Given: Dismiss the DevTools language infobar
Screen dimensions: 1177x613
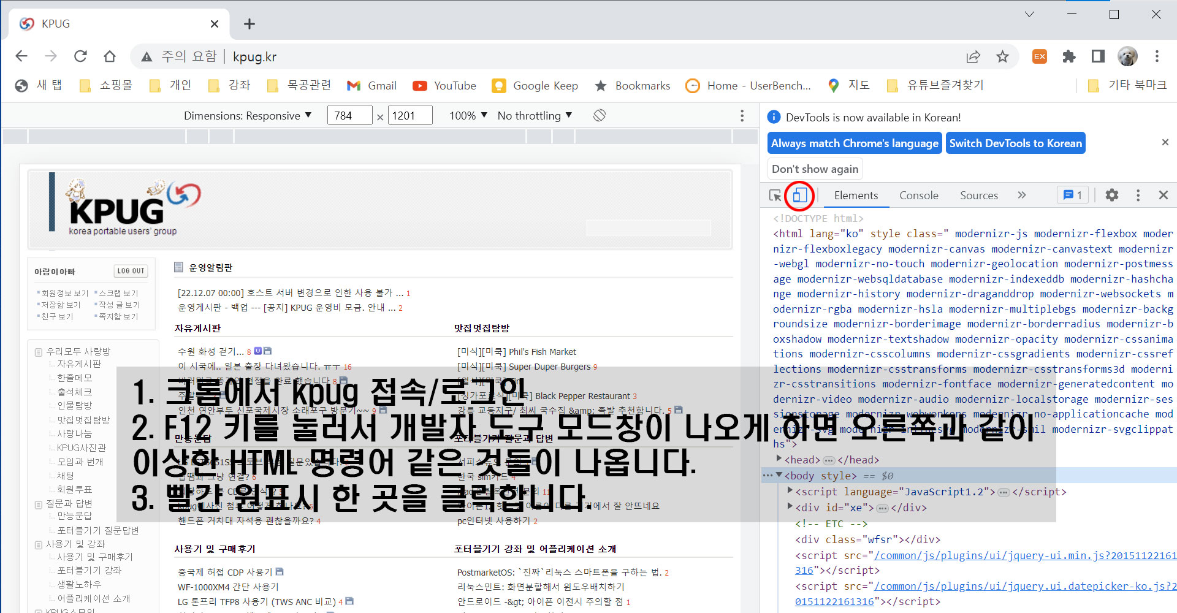Looking at the screenshot, I should tap(1165, 142).
